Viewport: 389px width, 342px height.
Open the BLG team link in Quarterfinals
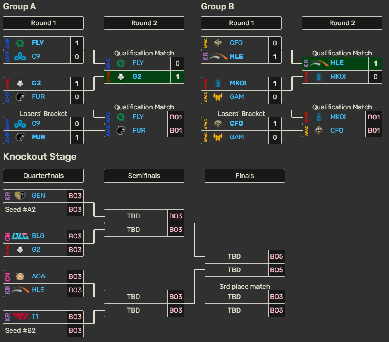[38, 236]
